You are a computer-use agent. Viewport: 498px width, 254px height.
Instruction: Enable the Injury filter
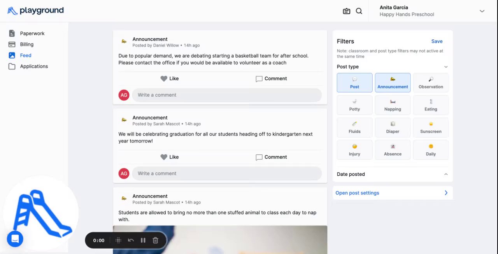pos(355,150)
